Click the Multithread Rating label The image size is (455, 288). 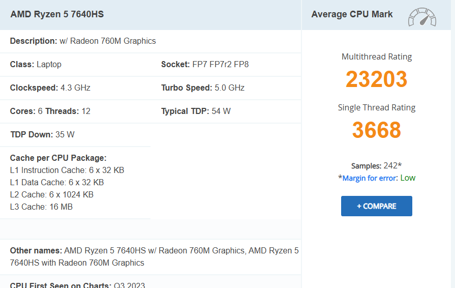point(376,56)
